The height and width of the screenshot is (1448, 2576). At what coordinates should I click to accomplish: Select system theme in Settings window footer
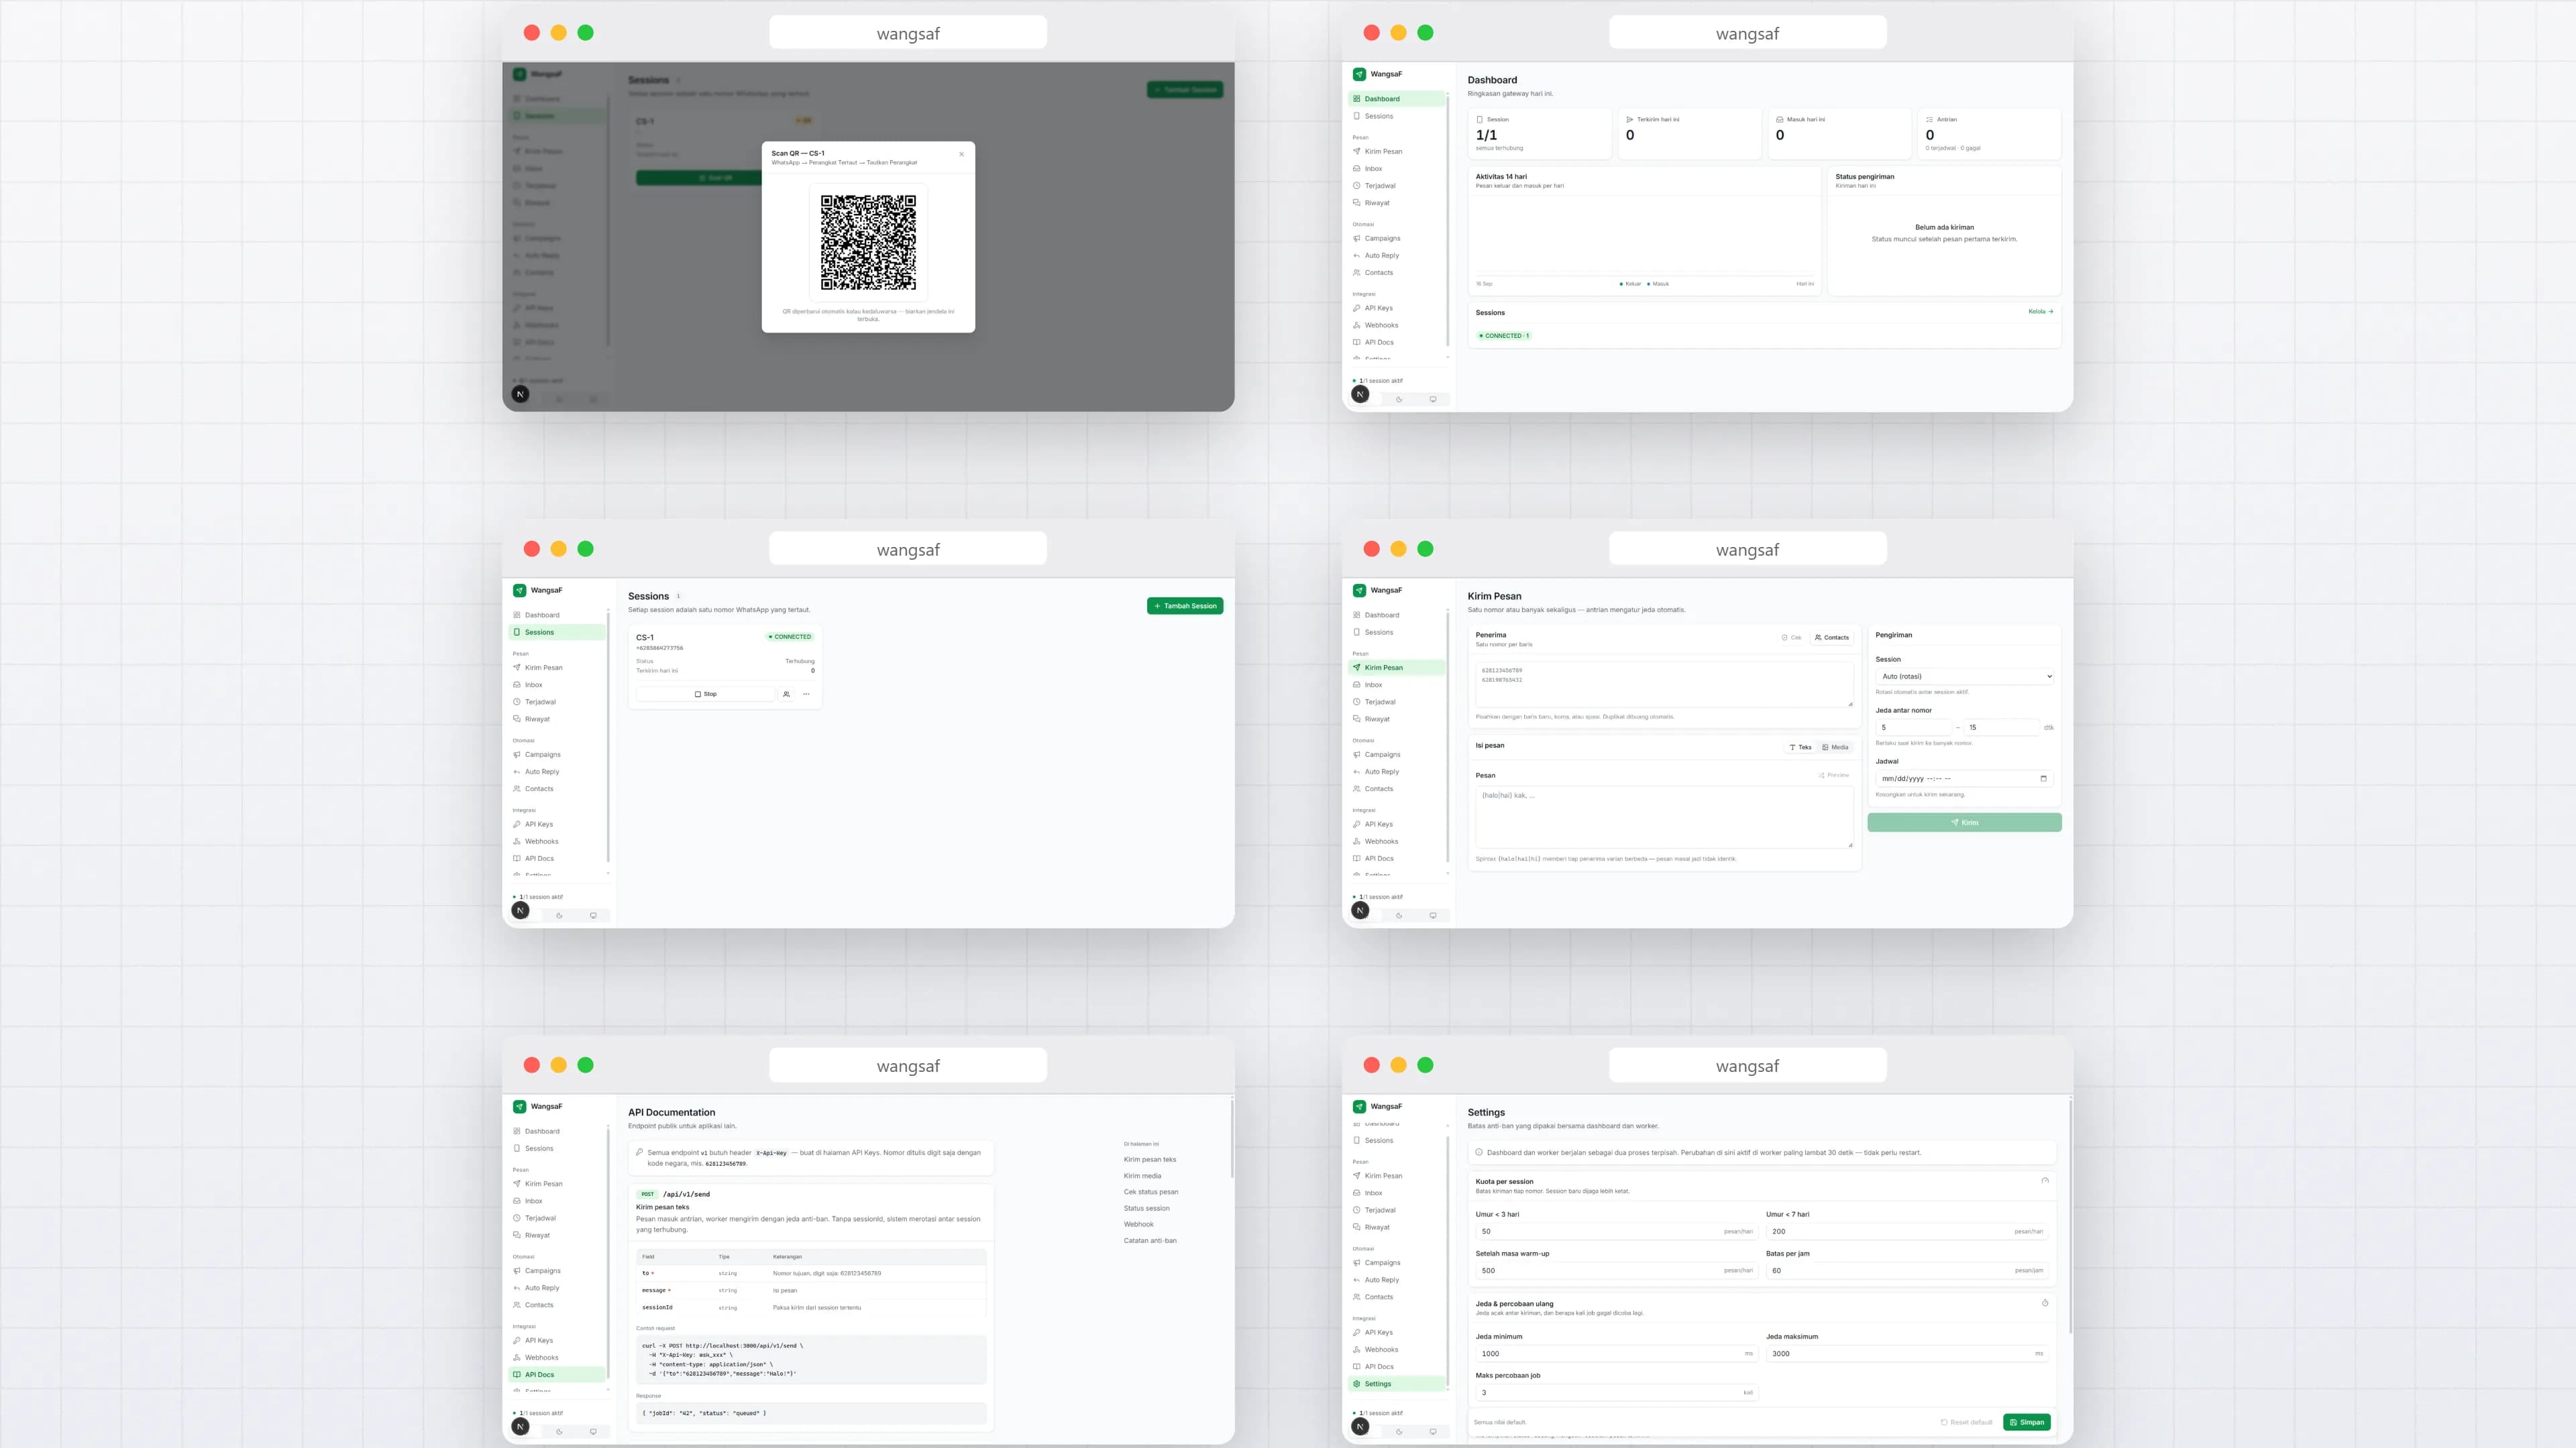click(x=1433, y=1432)
